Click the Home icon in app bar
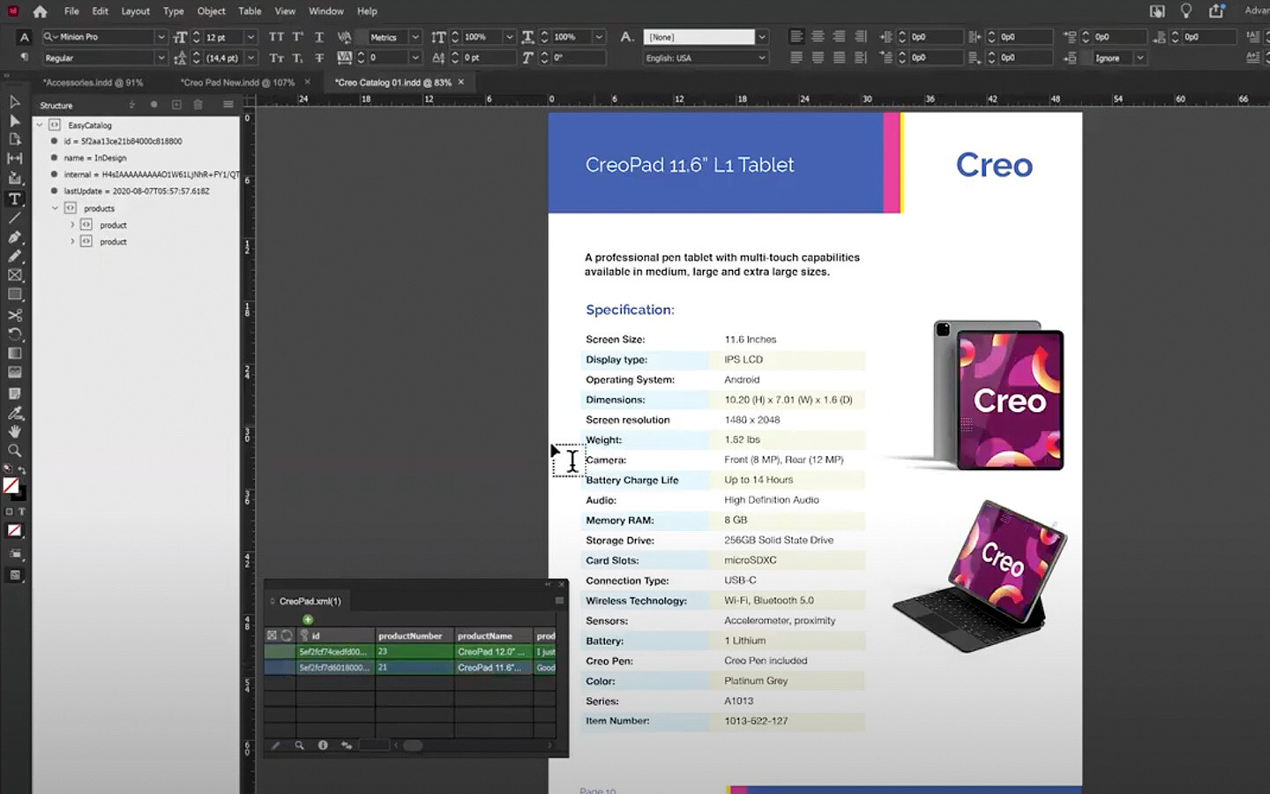This screenshot has height=794, width=1270. pos(40,11)
